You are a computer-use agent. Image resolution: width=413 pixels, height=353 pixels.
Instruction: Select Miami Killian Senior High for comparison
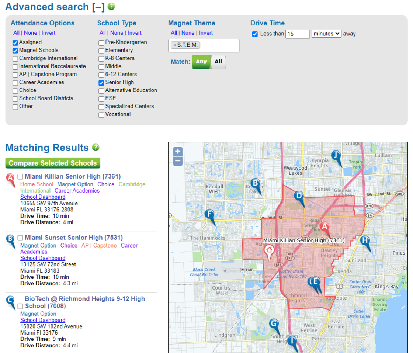tap(20, 176)
